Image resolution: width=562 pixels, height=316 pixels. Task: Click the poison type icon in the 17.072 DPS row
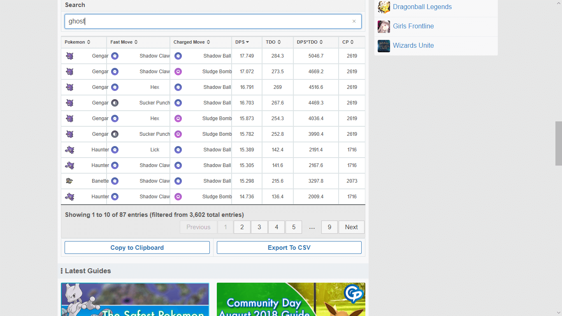click(x=178, y=72)
